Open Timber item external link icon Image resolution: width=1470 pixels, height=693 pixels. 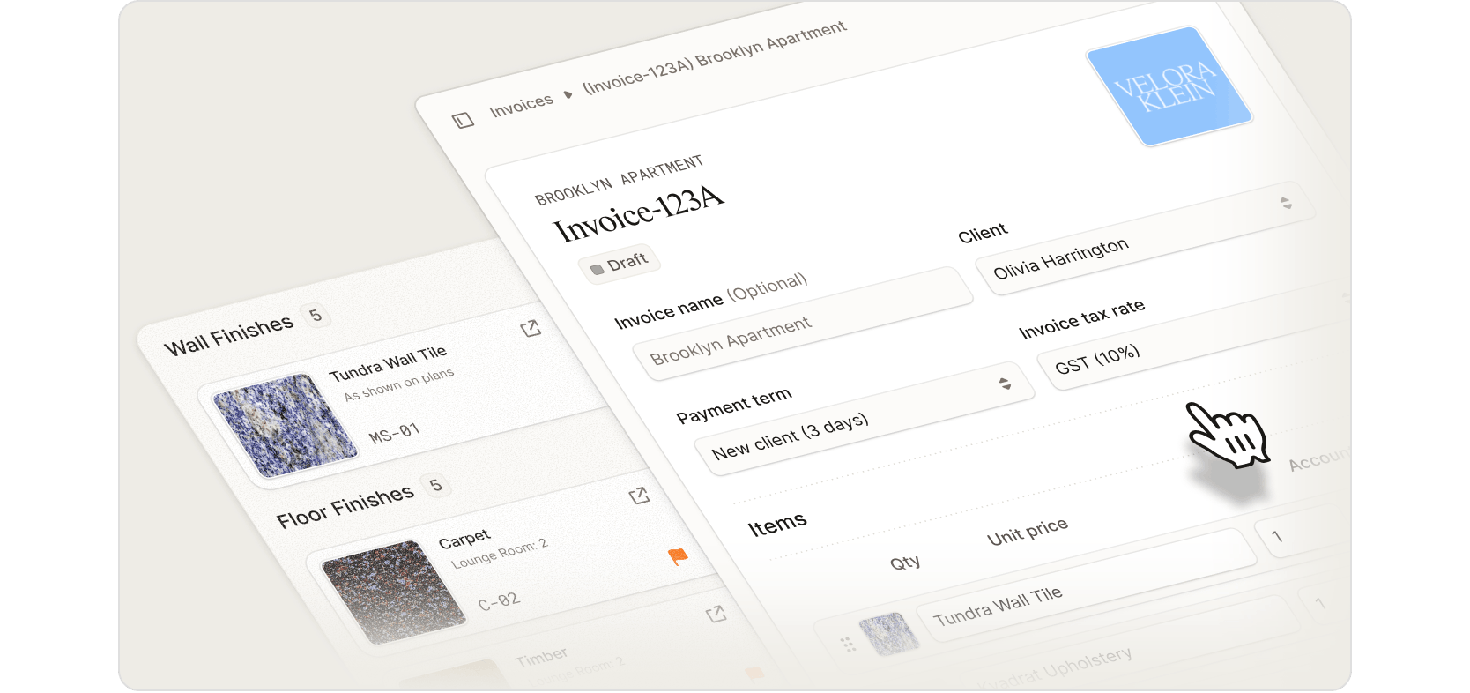(716, 614)
